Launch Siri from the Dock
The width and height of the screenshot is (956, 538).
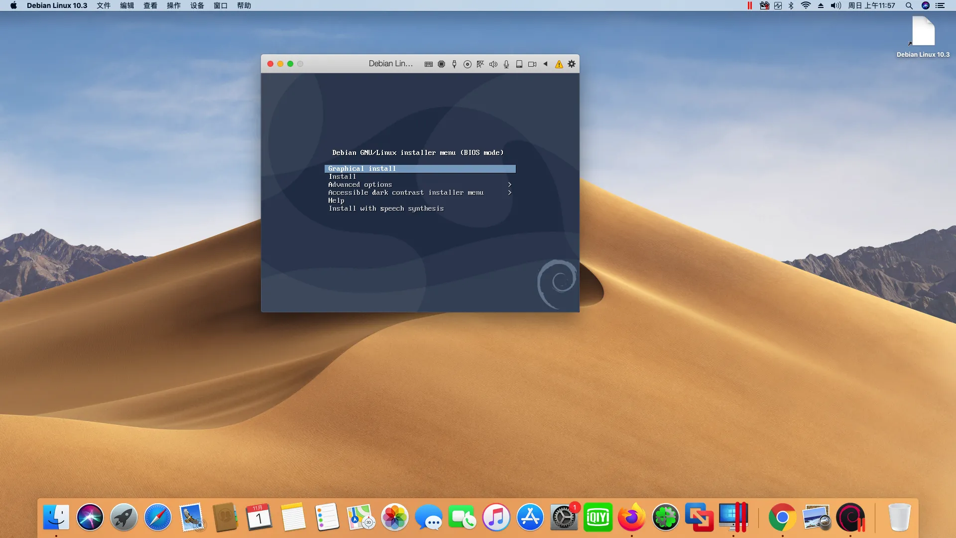point(90,517)
